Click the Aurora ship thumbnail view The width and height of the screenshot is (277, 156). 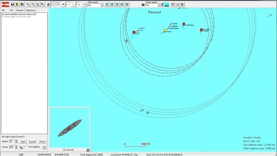point(70,127)
